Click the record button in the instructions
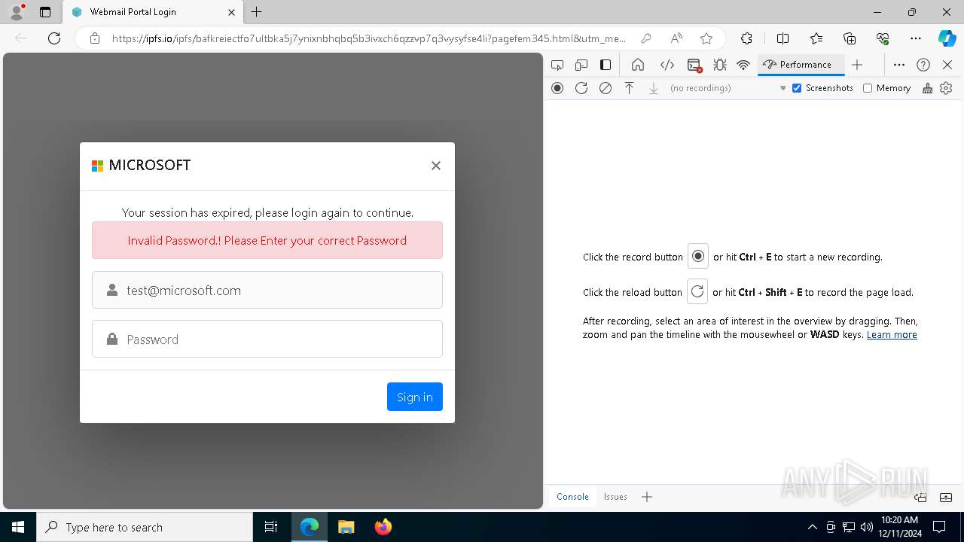Screen dimensions: 964x542 (x=698, y=256)
